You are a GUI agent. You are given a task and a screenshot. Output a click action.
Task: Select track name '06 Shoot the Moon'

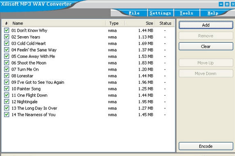[29, 63]
